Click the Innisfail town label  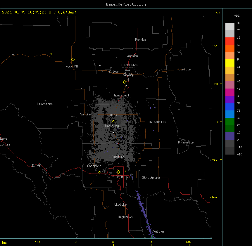(121, 95)
